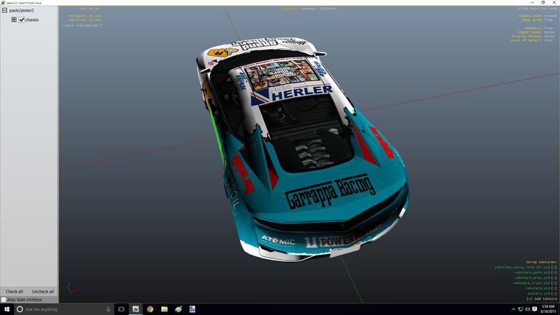Screen dimensions: 560x315
Task: Open File Explorer from the taskbar
Action: [x=164, y=309]
